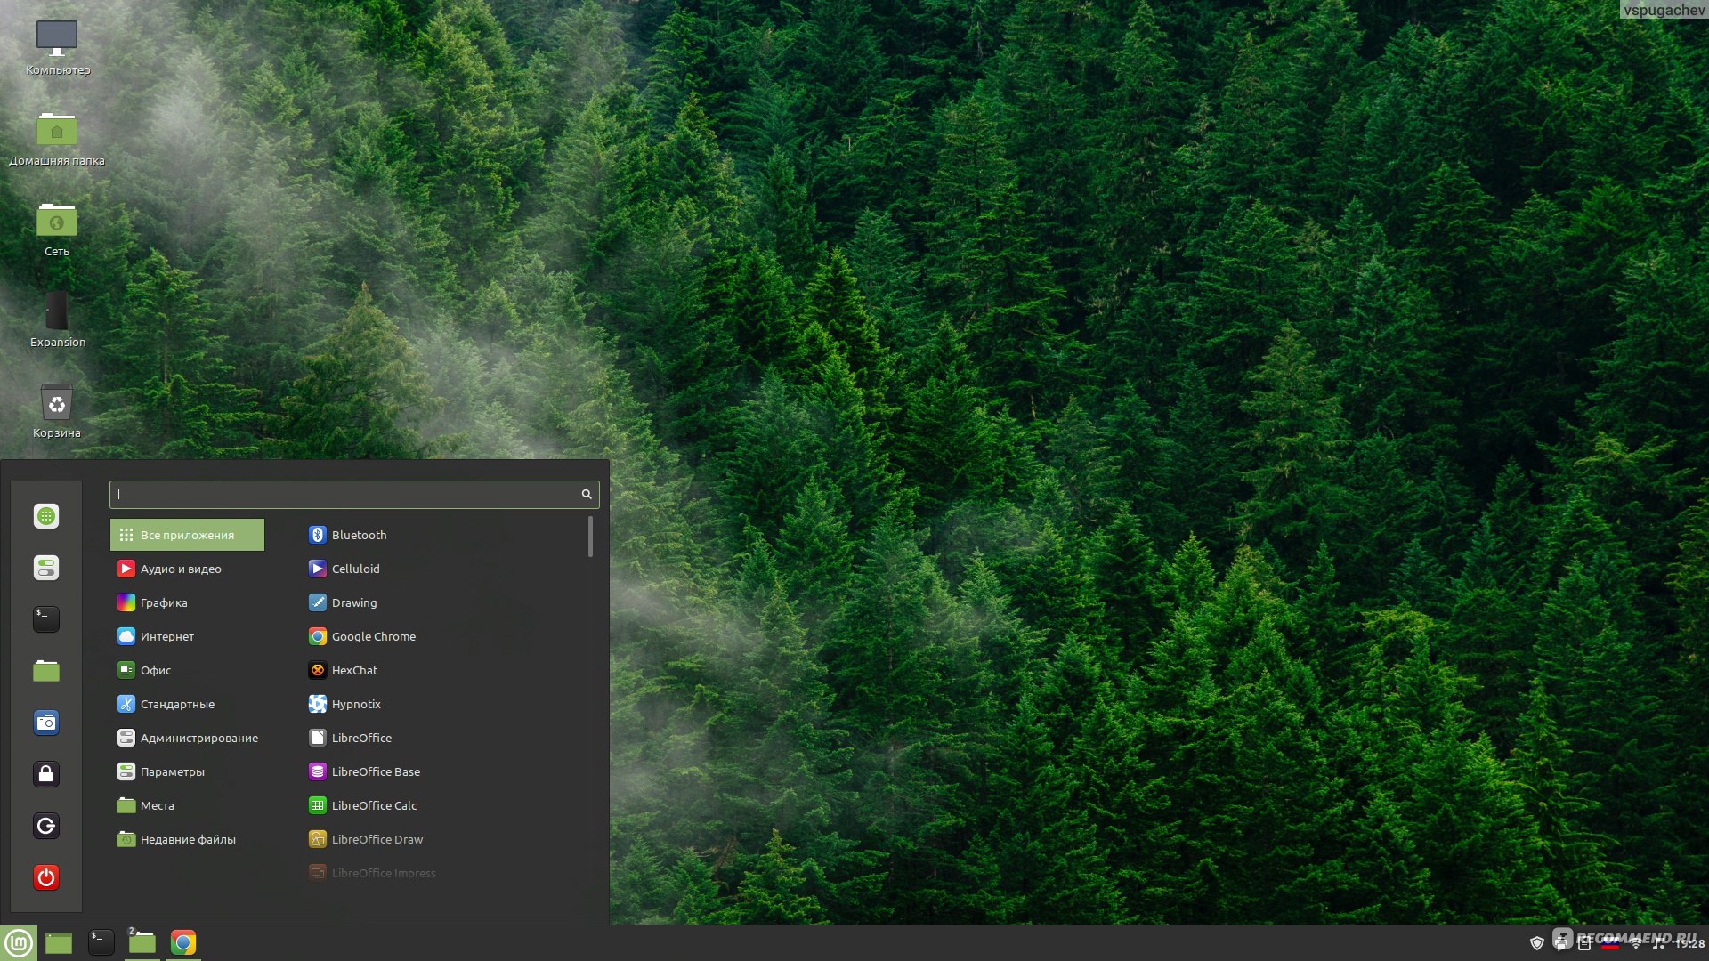Select Недавние файлы recent files
This screenshot has width=1709, height=961.
click(188, 838)
